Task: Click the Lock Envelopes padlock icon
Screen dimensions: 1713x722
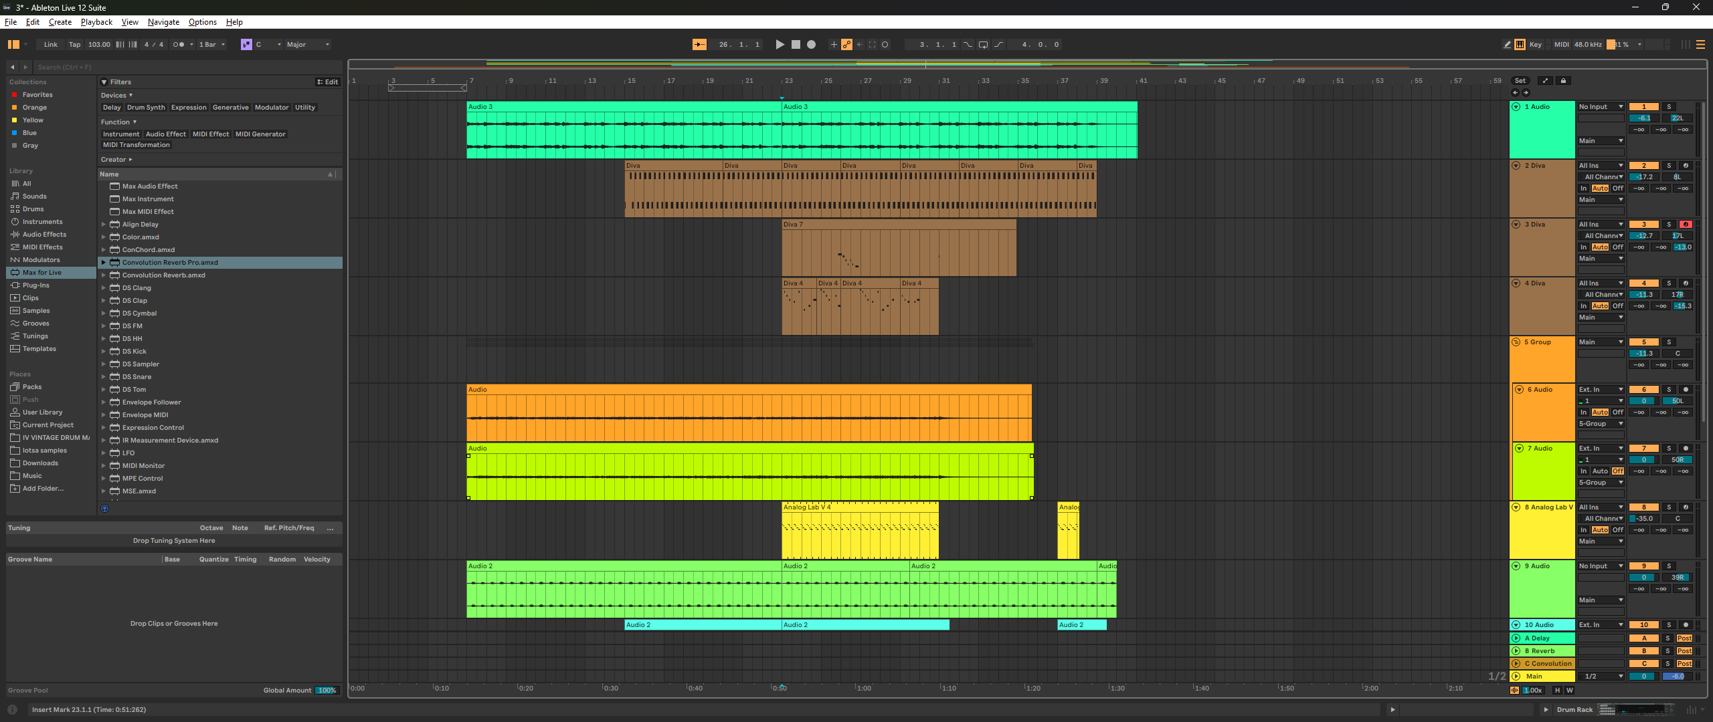Action: pos(1563,81)
